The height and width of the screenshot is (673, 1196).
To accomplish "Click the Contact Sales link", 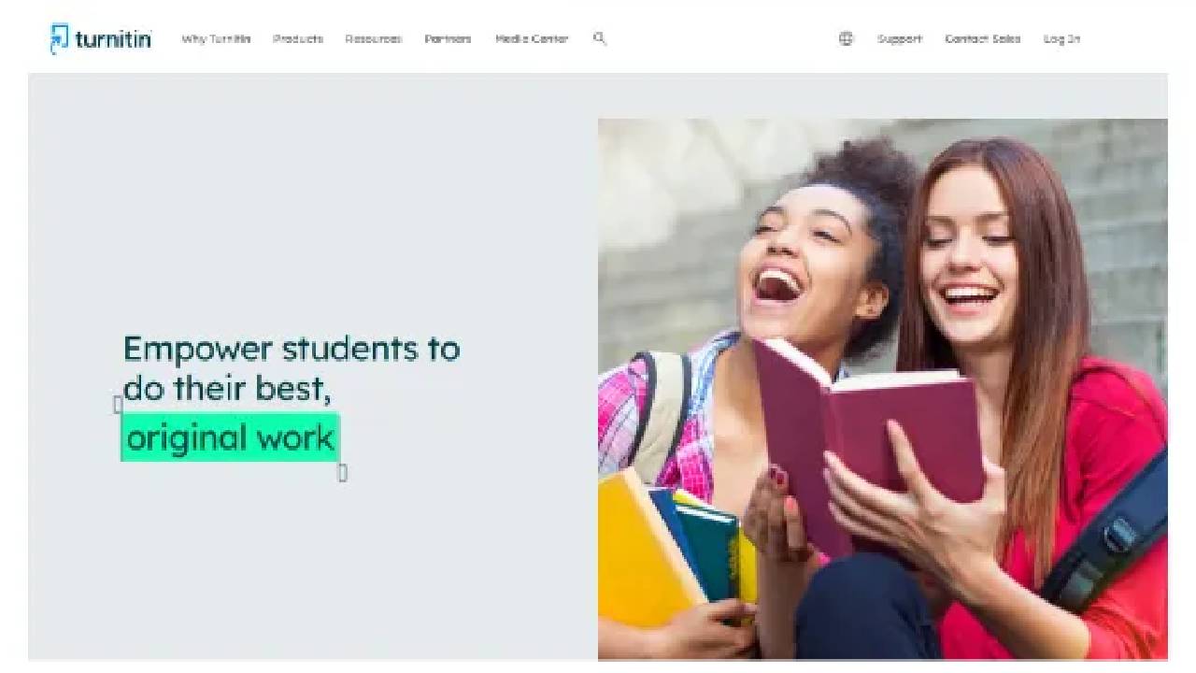I will tap(982, 39).
